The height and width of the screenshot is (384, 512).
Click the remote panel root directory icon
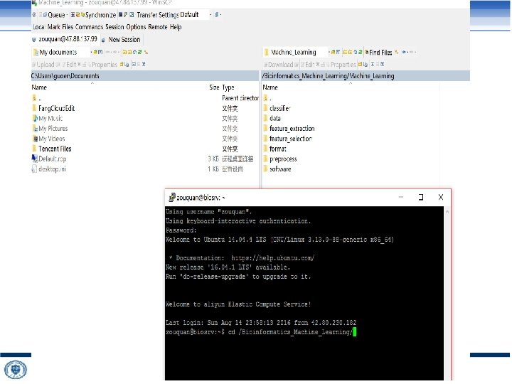(x=350, y=52)
